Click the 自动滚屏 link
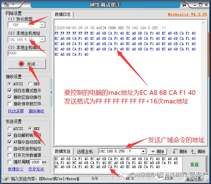The image size is (211, 184). tap(16, 111)
